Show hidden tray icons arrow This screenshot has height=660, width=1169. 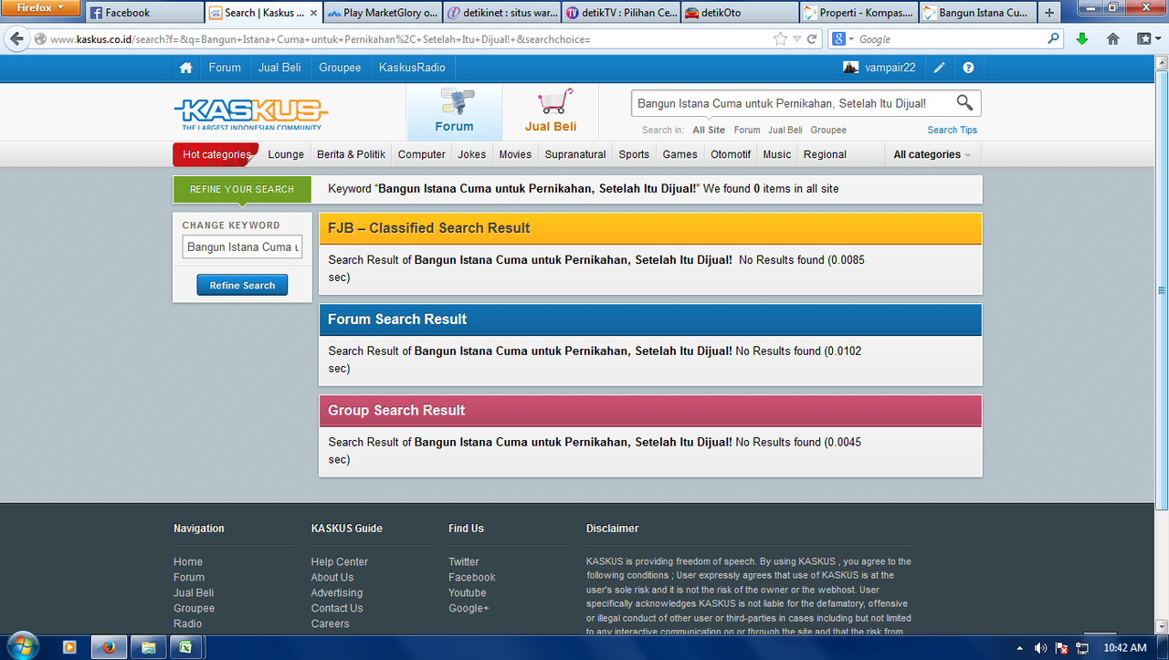tap(1020, 648)
